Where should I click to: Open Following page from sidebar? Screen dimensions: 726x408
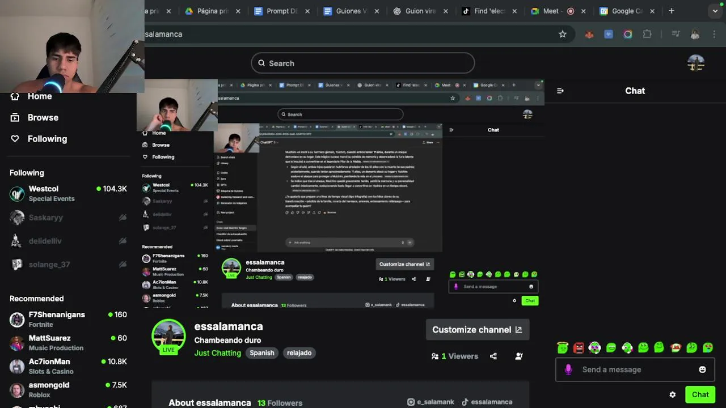click(47, 139)
